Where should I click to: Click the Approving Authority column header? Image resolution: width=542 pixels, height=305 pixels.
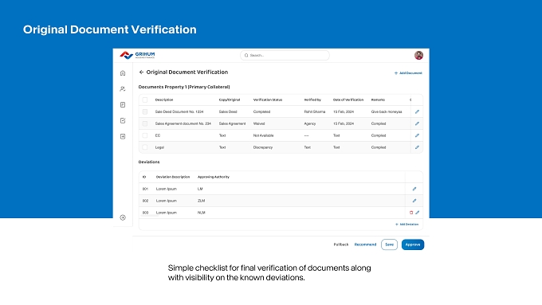point(214,177)
